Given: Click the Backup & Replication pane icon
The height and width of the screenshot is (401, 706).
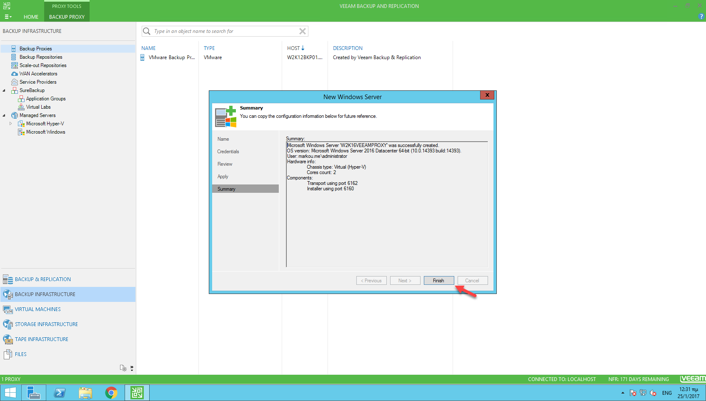Looking at the screenshot, I should tap(8, 279).
